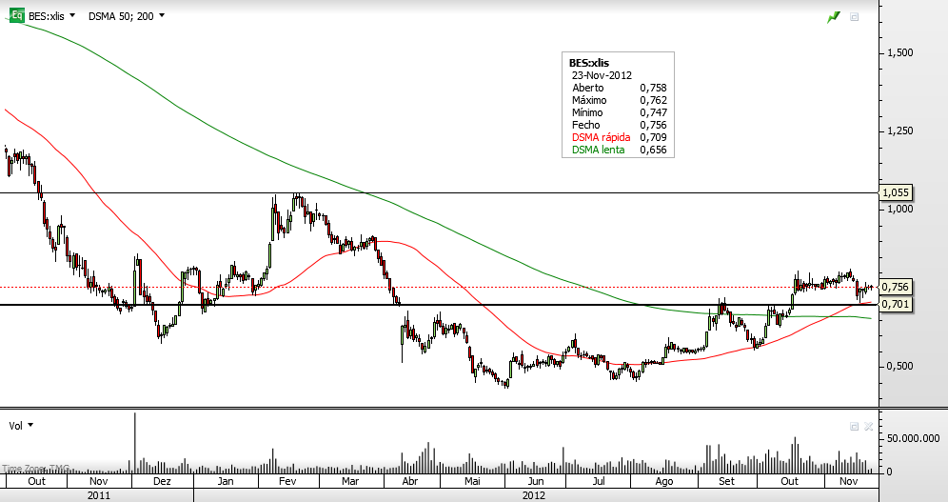Screen dimensions: 948x502
Task: Open the DSMA 50; 200 indicator dropdown
Action: click(x=162, y=16)
